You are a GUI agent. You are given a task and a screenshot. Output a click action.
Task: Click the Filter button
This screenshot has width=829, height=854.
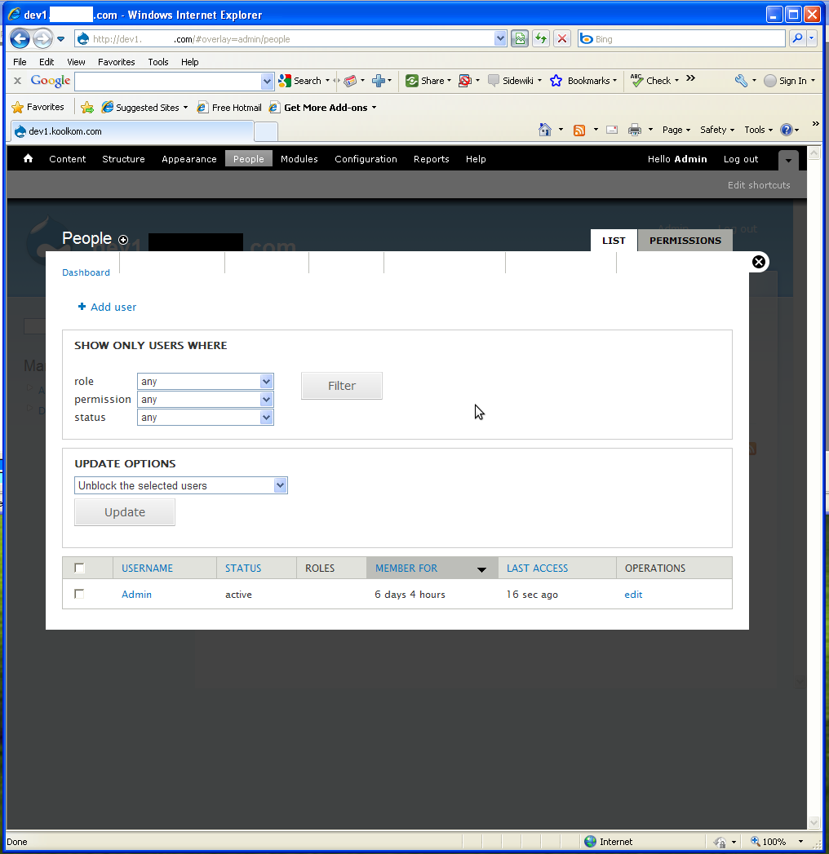[342, 386]
